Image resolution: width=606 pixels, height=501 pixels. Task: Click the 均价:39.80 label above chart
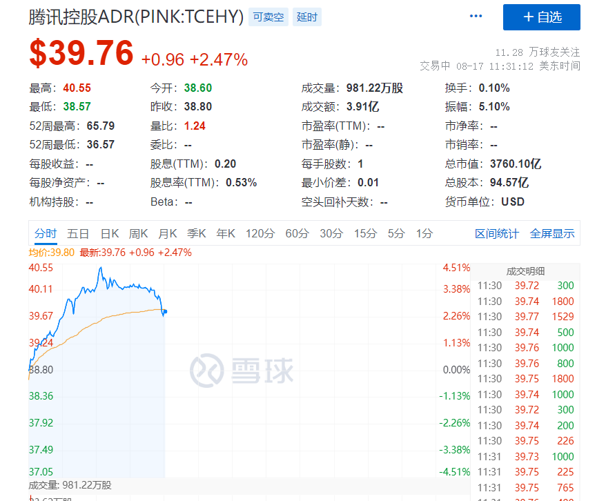pyautogui.click(x=51, y=253)
